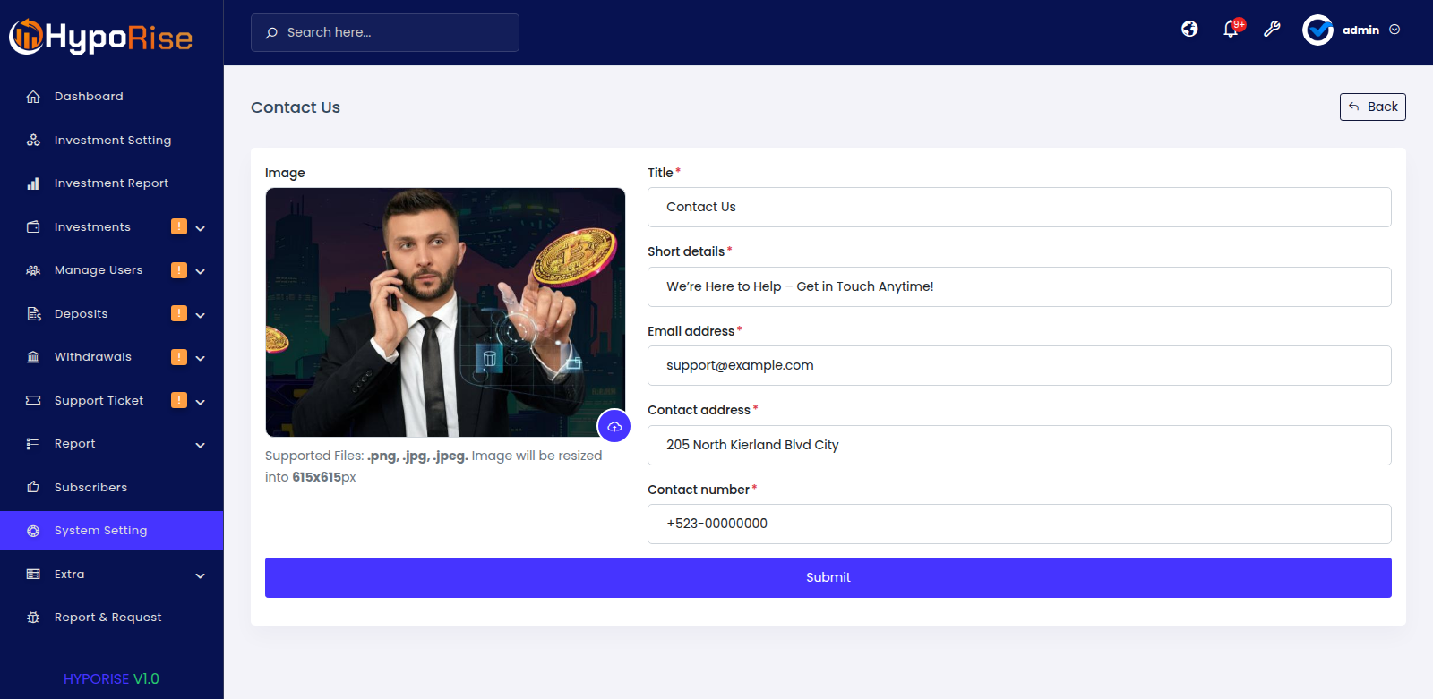Click the Back button
This screenshot has height=699, width=1433.
click(1373, 107)
